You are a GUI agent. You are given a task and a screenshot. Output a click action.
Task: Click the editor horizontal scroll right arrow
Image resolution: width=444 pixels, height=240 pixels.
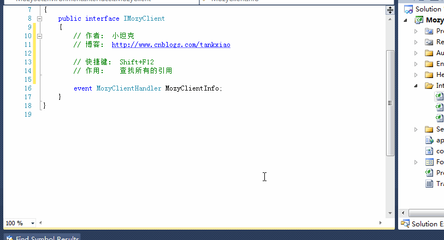(380, 223)
